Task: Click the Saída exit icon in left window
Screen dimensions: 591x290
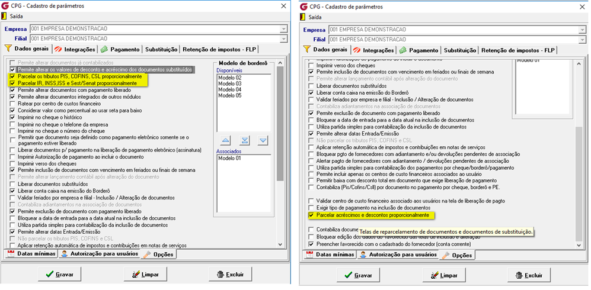Action: pyautogui.click(x=5, y=16)
